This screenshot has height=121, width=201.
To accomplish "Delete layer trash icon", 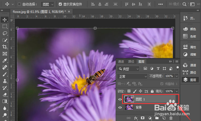I will pyautogui.click(x=171, y=118).
